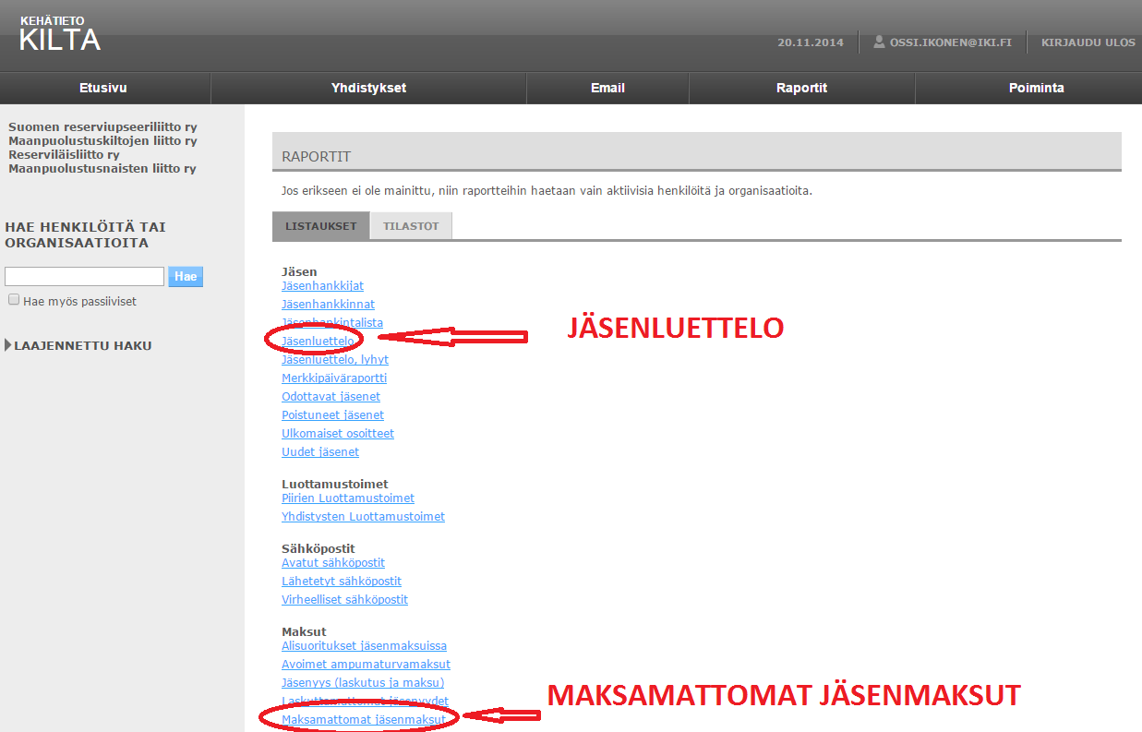The image size is (1142, 732).
Task: Click Suomen reserviupseeriliitto ry text
Action: click(102, 127)
